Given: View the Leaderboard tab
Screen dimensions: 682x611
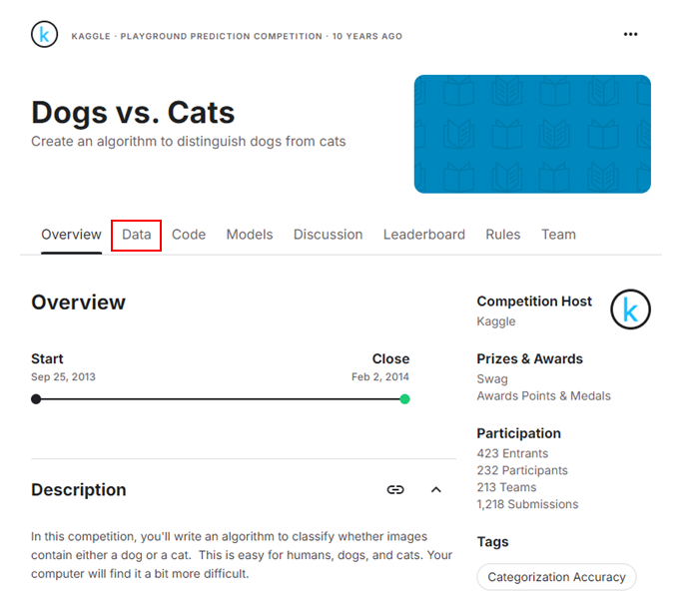Looking at the screenshot, I should pyautogui.click(x=424, y=235).
